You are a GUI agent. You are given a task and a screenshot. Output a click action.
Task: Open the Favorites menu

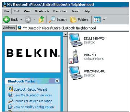60,11
